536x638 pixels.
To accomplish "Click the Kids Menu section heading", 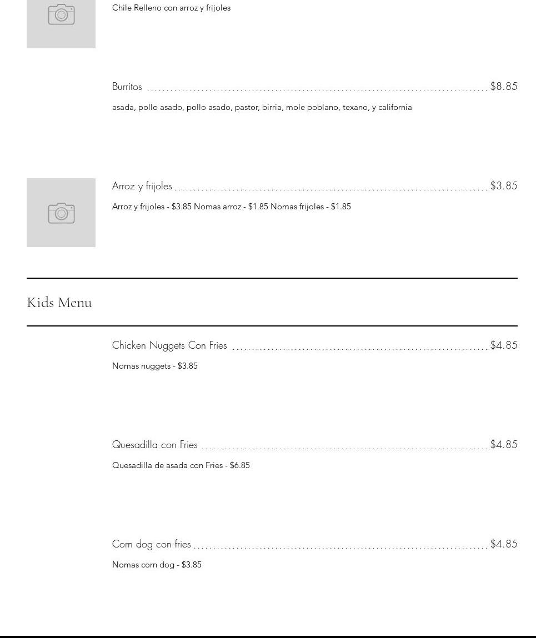I will 59,303.
